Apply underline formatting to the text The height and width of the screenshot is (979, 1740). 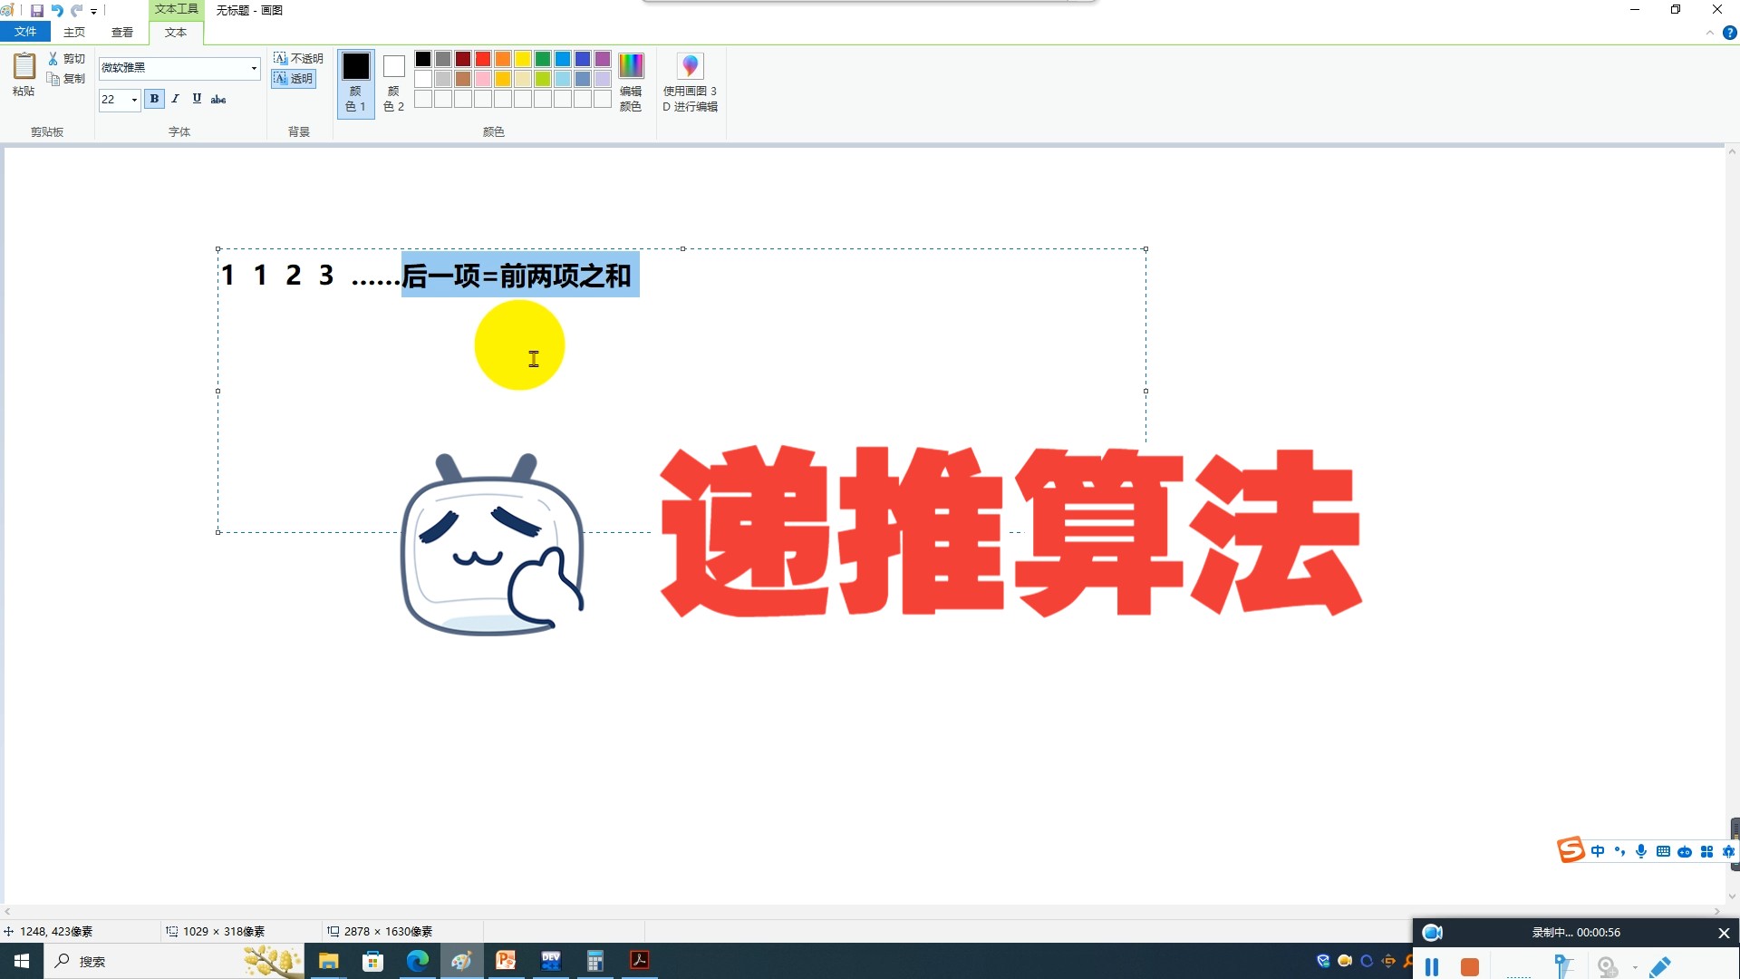197,100
